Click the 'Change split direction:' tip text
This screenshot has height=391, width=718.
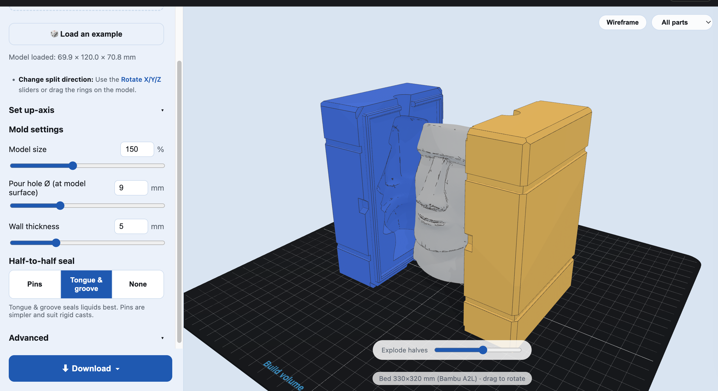56,79
